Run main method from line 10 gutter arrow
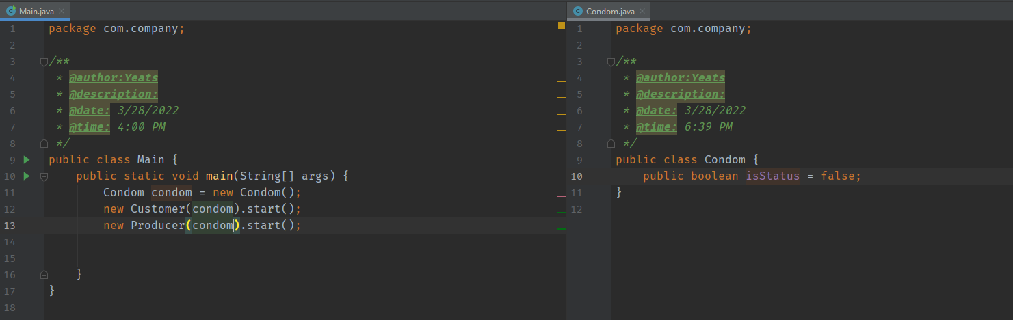 click(x=27, y=176)
